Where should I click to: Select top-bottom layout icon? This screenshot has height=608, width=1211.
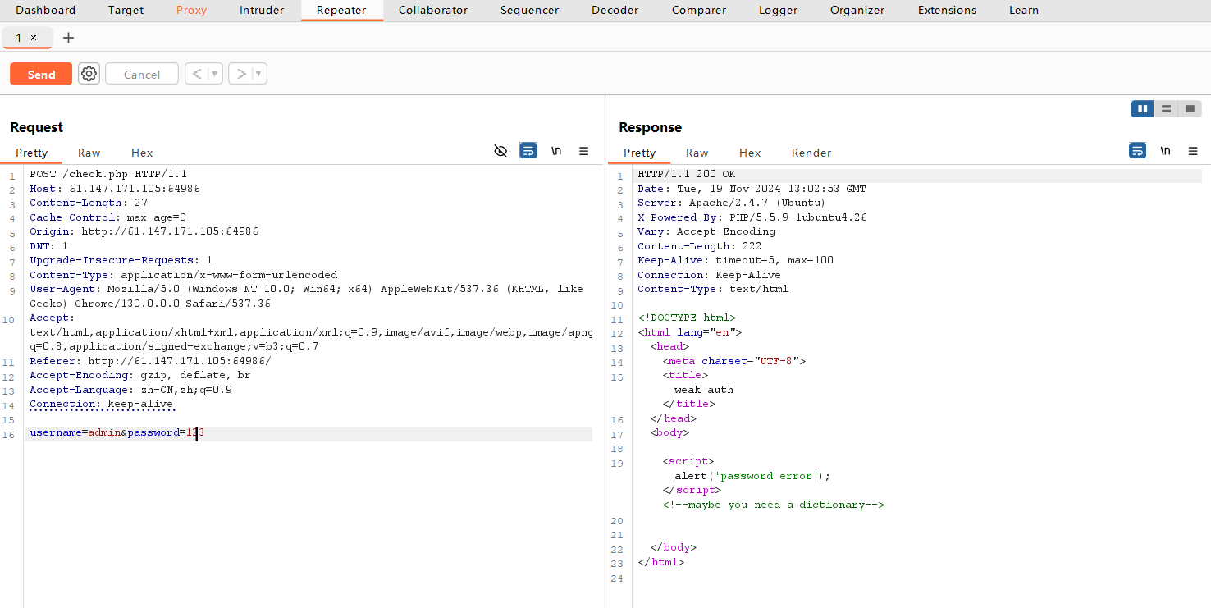1166,109
